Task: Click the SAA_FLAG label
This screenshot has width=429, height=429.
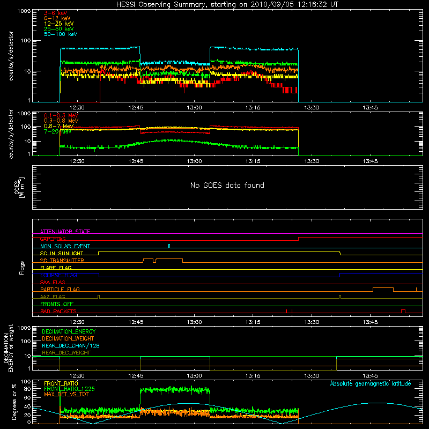Action: [x=53, y=282]
